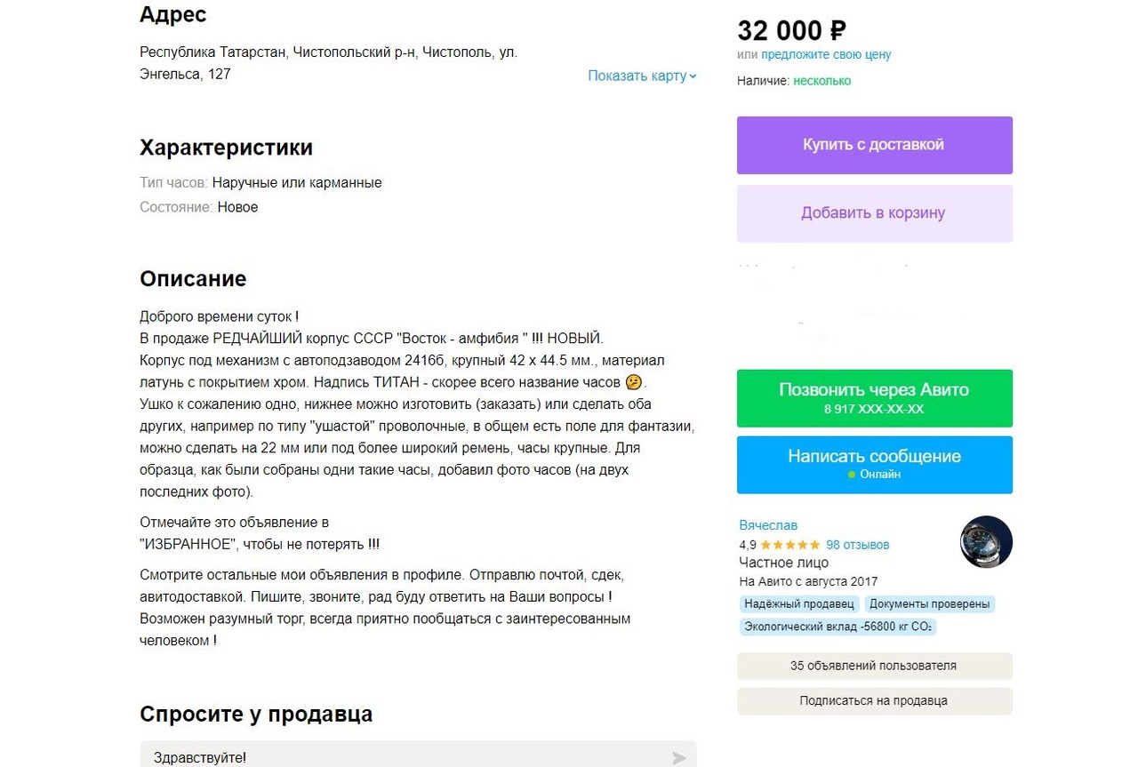Screen dimensions: 1138x767
Task: Click the send arrow in message field
Action: click(x=679, y=758)
